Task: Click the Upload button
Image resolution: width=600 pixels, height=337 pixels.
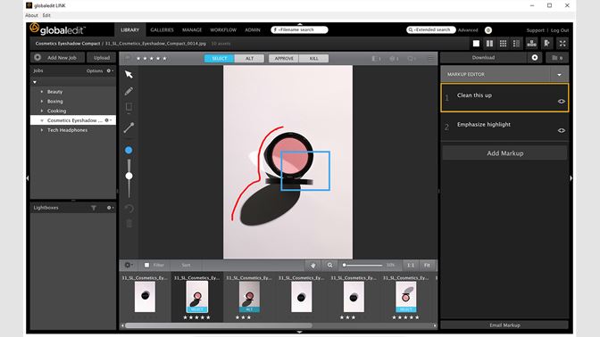Action: [102, 58]
